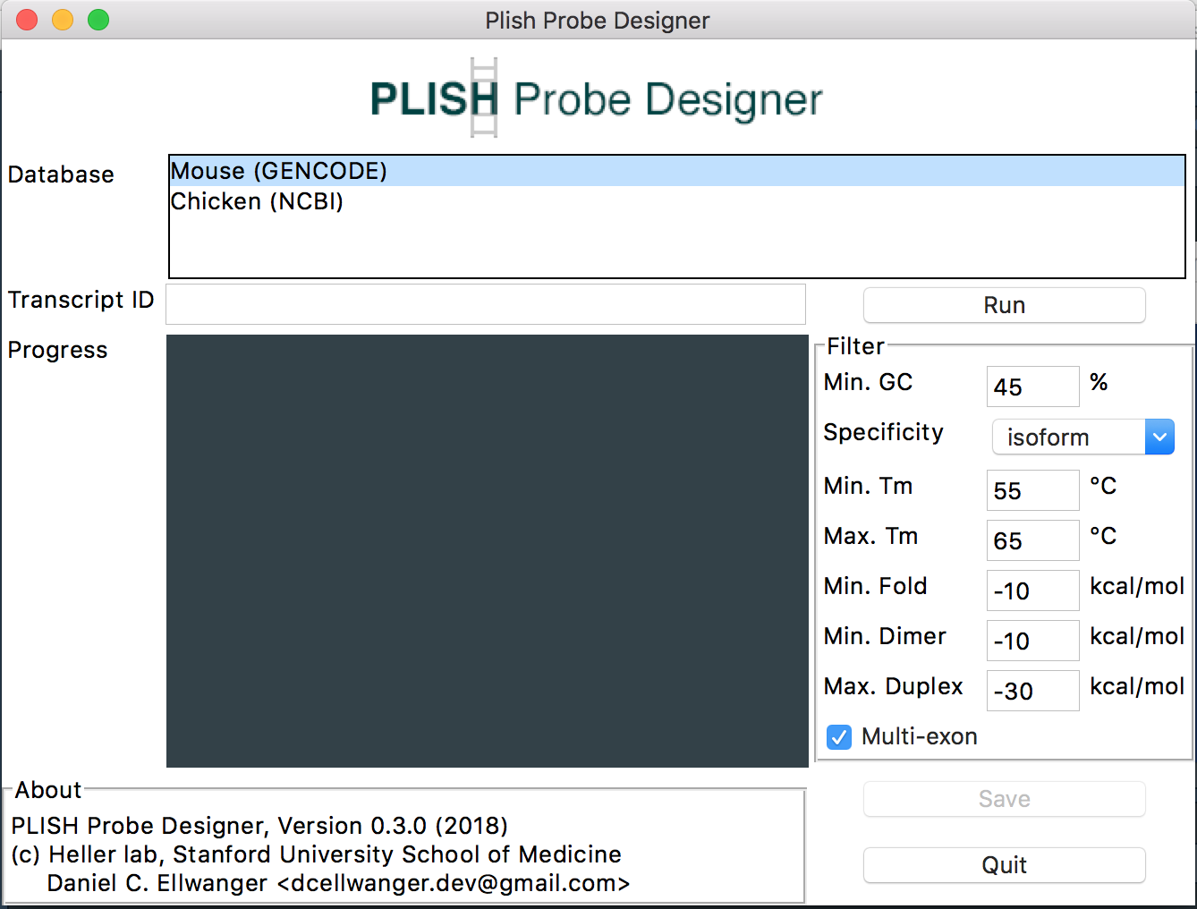Image resolution: width=1197 pixels, height=909 pixels.
Task: Click the PLISH Probe Designer logo
Action: pos(597,98)
